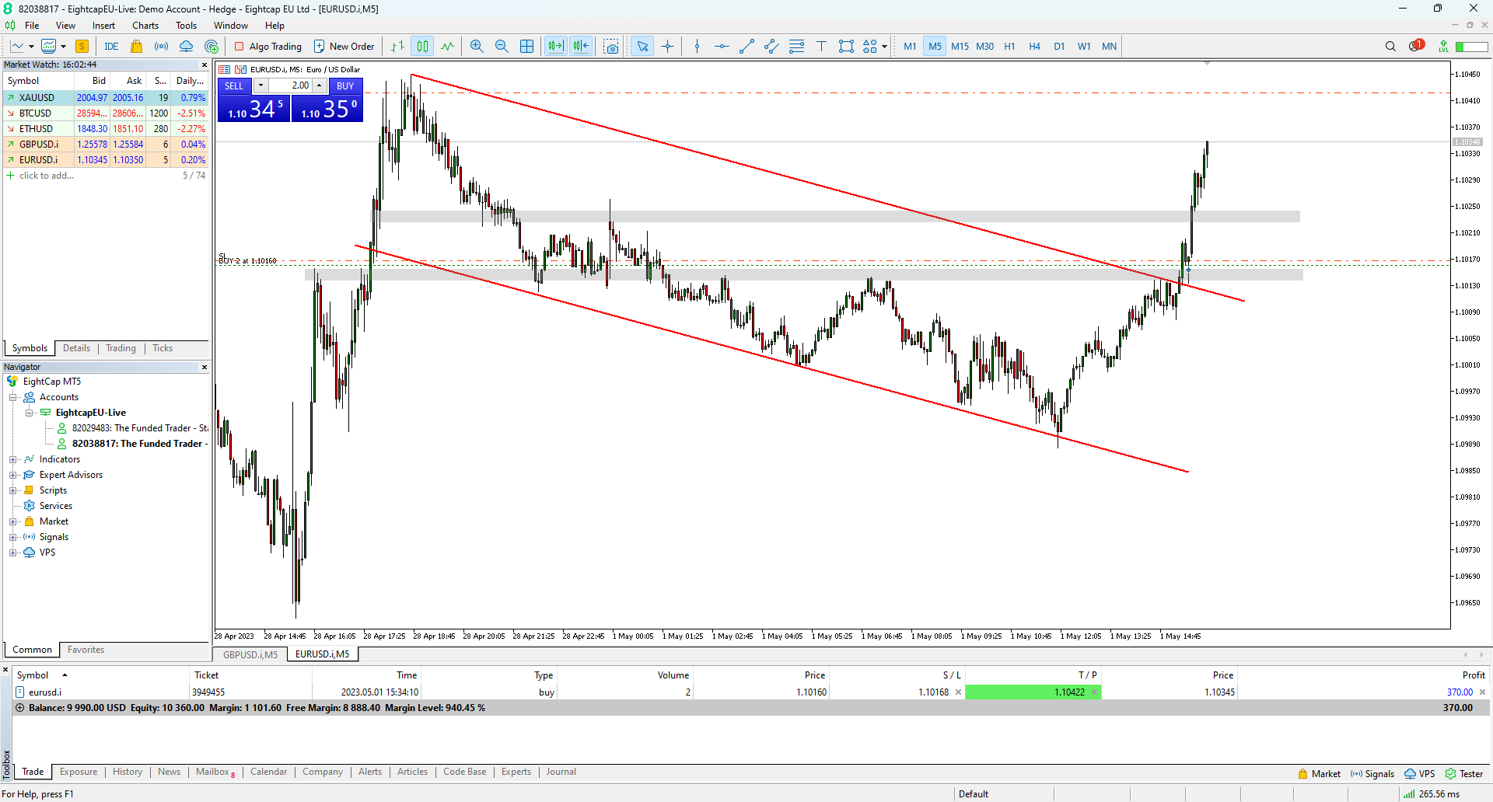Screen dimensions: 1493x802
Task: Click the New Order button
Action: pos(344,47)
